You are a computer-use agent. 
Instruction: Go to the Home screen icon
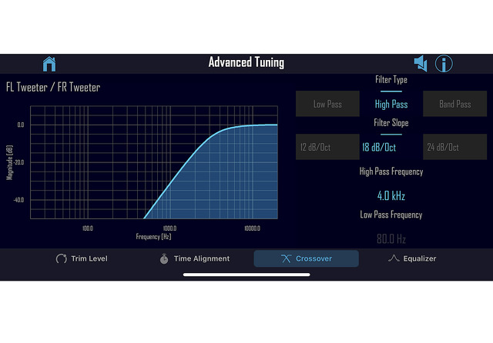[49, 64]
